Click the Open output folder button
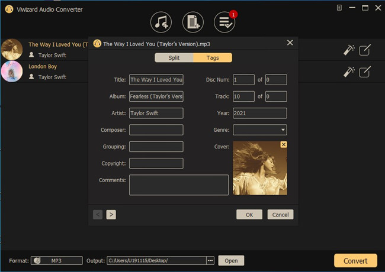 [231, 261]
